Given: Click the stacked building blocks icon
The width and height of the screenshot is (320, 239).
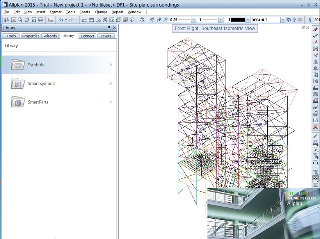Looking at the screenshot, I should pos(7,20).
